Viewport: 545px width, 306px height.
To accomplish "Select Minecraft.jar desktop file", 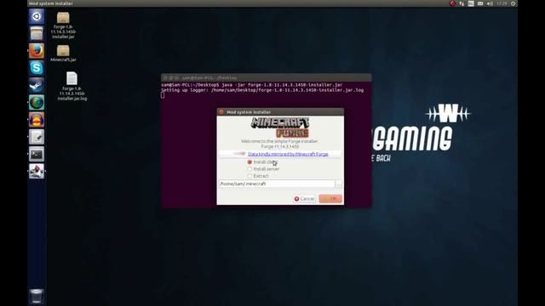I will 63,54.
